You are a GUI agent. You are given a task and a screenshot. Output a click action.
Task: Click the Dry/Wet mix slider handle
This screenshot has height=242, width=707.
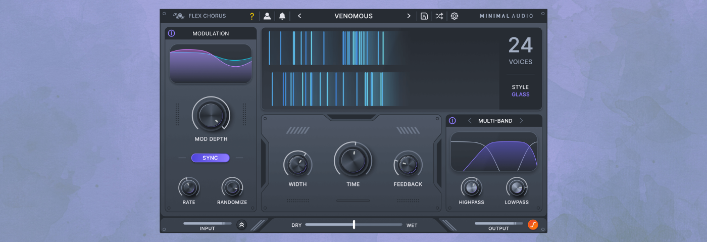pos(354,225)
